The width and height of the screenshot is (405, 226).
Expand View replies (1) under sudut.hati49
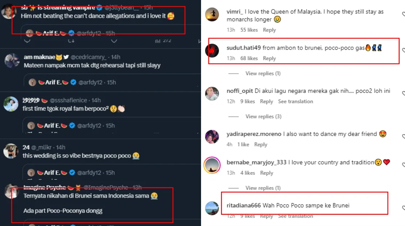pyautogui.click(x=263, y=73)
